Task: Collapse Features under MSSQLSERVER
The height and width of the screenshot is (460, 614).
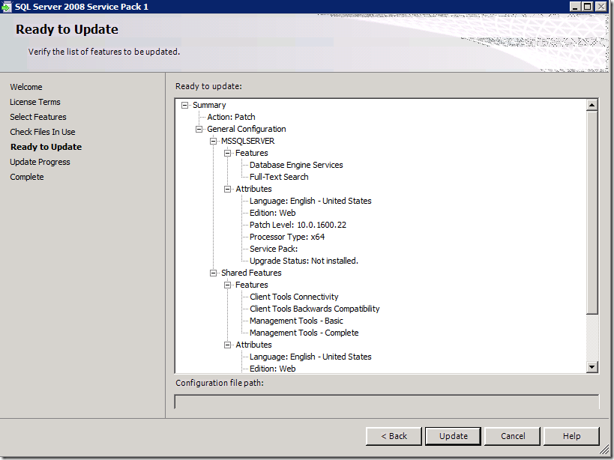Action: pos(227,154)
